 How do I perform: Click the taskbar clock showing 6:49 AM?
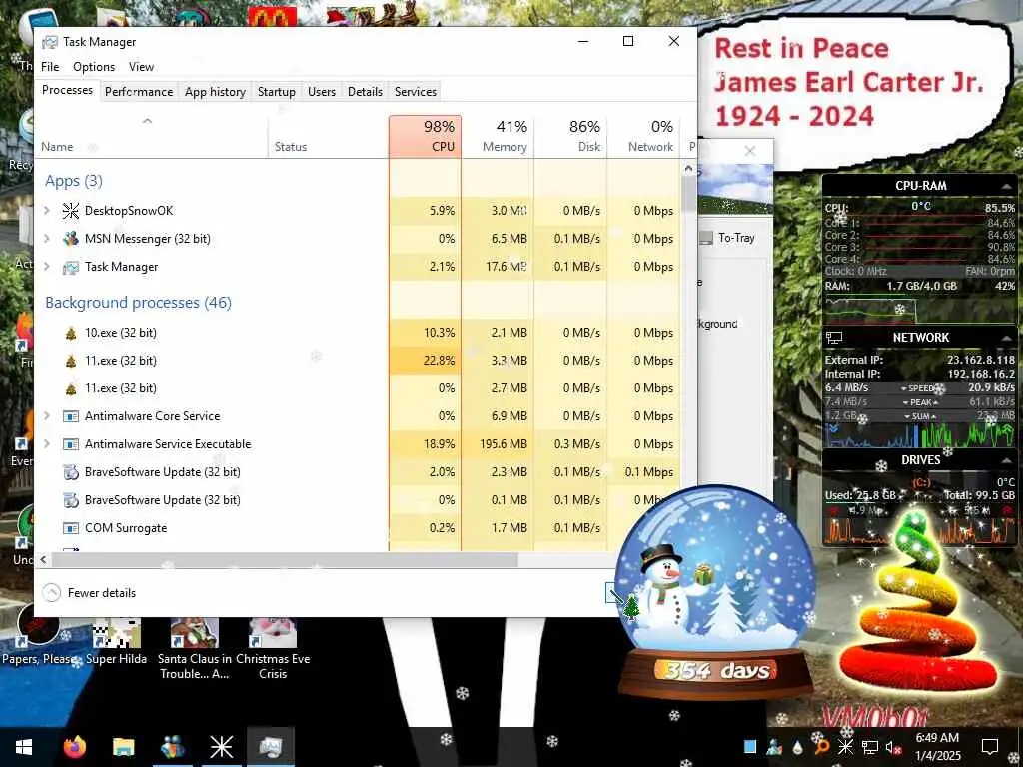click(x=937, y=747)
